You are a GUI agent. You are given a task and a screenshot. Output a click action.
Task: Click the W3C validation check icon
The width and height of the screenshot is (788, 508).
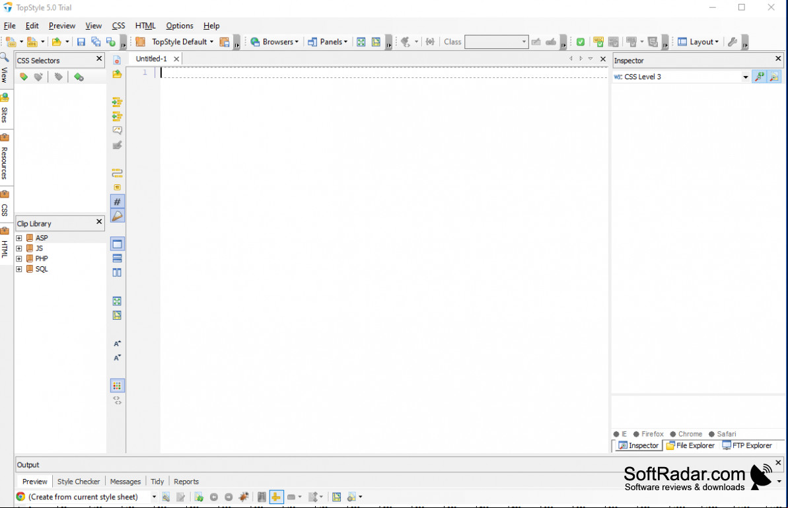tap(598, 42)
